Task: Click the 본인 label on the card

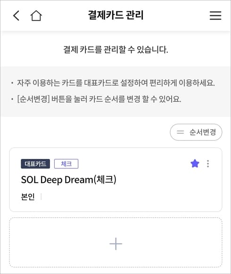Action: pos(28,197)
